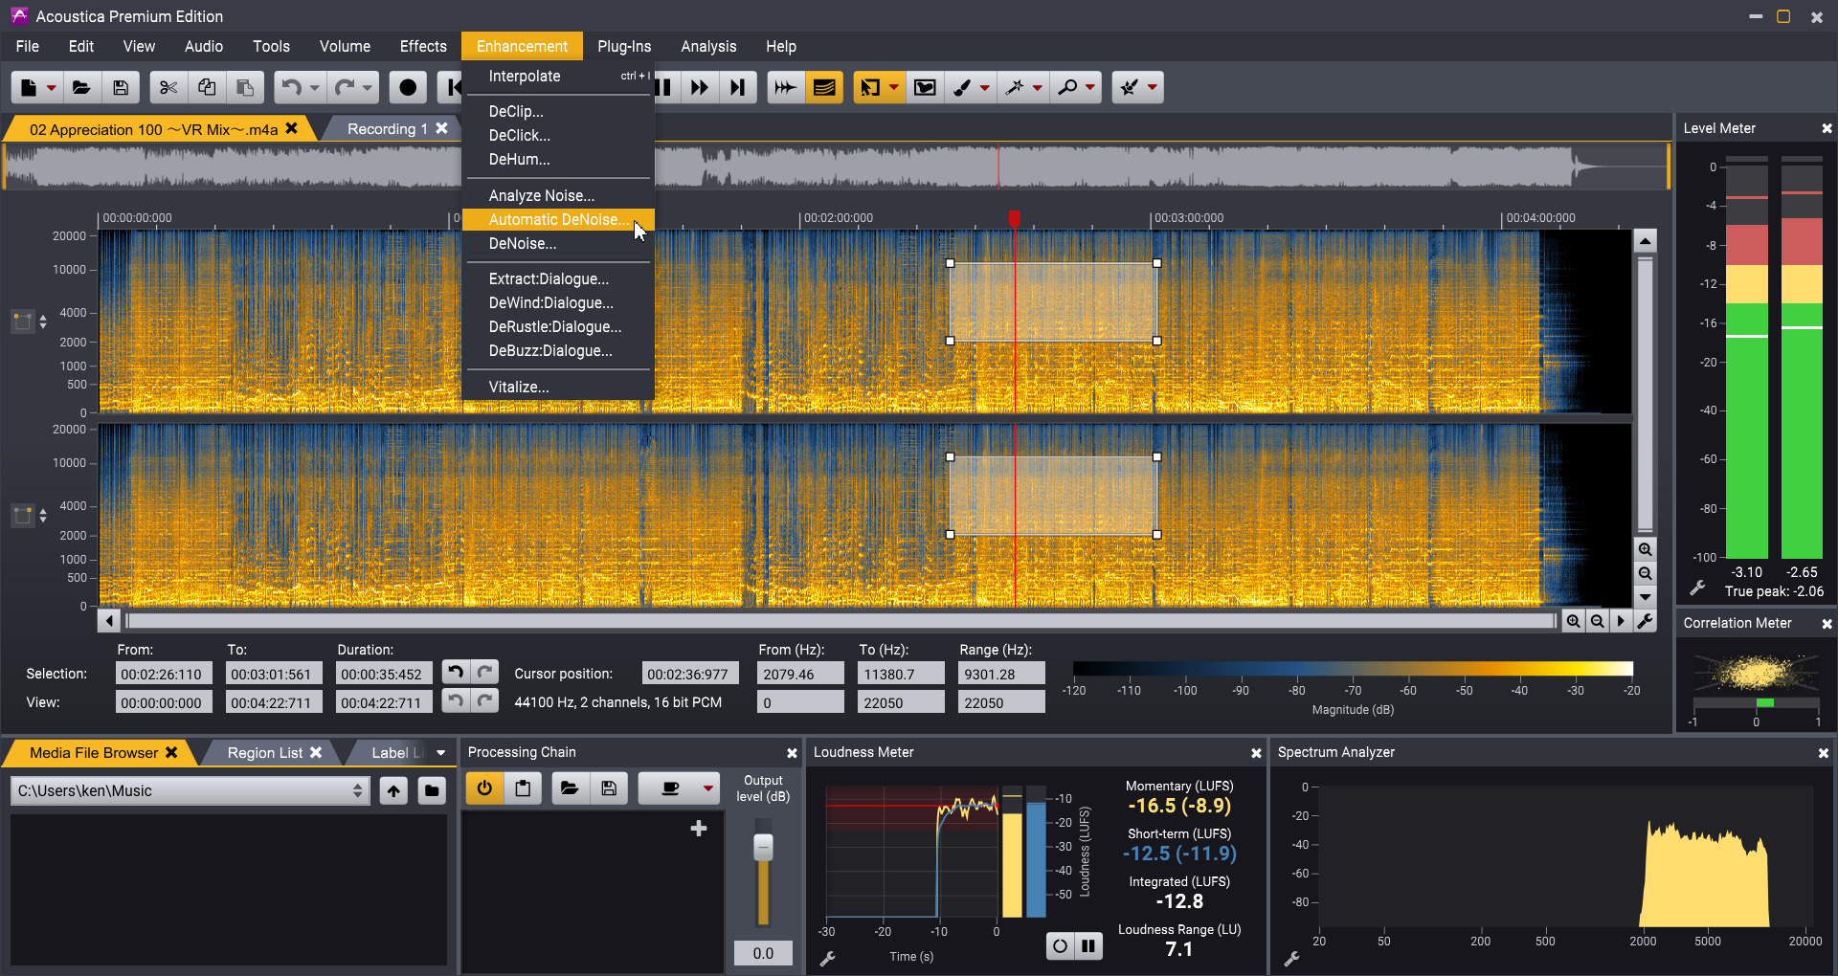
Task: Copy selection using the copy icon
Action: coord(207,87)
